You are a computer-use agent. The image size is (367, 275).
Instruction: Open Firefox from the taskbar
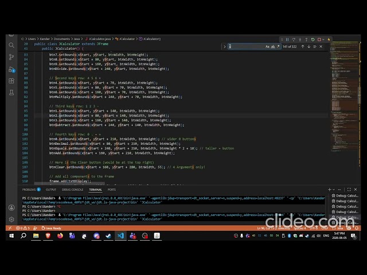click(60, 235)
